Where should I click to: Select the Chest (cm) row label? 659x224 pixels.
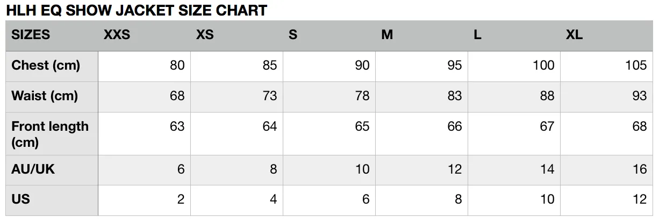[46, 65]
